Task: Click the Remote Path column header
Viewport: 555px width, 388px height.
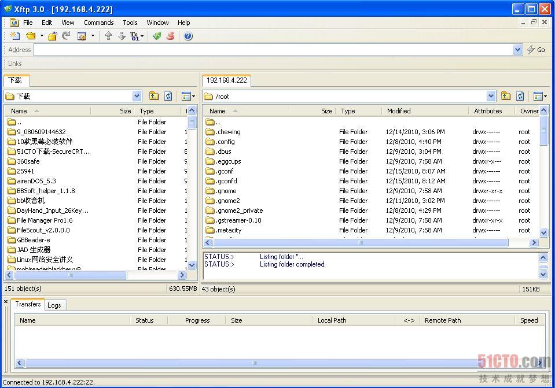Action: click(x=467, y=320)
